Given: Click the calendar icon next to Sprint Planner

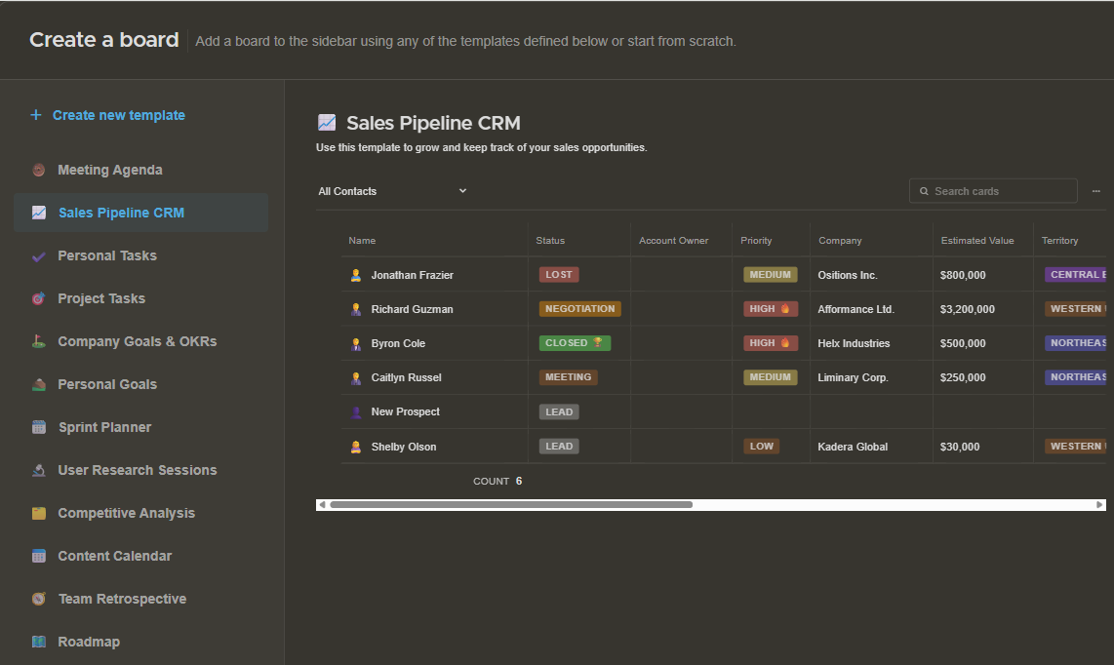Looking at the screenshot, I should [x=38, y=427].
